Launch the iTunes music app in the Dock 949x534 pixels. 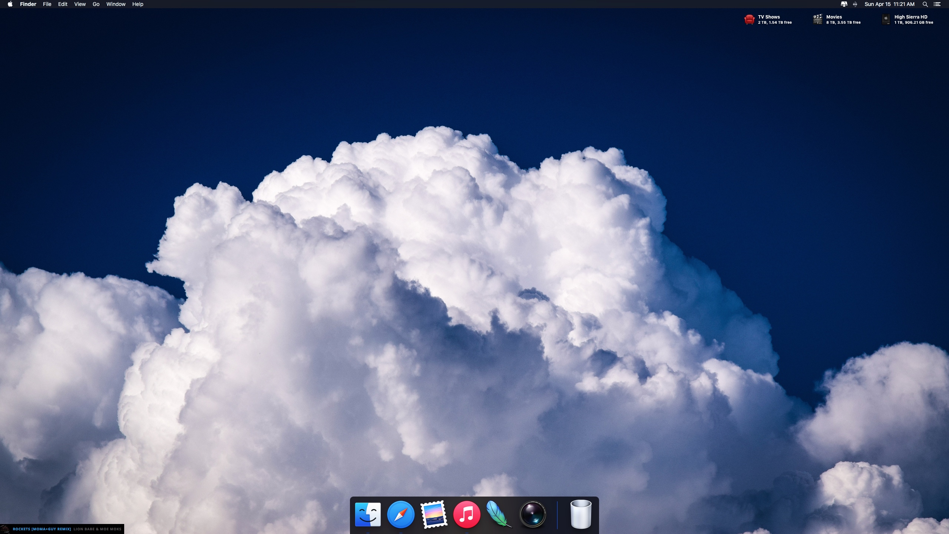pyautogui.click(x=467, y=514)
